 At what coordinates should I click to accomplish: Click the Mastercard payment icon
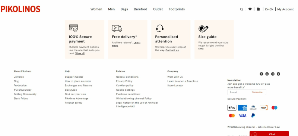click(232, 116)
